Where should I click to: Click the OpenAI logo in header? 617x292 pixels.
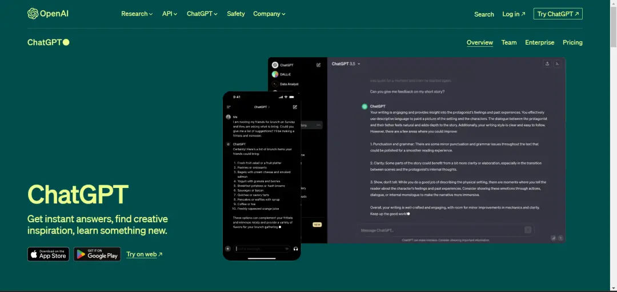tap(47, 14)
